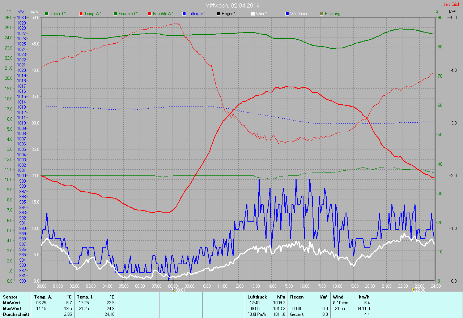Click the 'Temp. I.' column header in table
This screenshot has width=463, height=318.
tap(85, 297)
